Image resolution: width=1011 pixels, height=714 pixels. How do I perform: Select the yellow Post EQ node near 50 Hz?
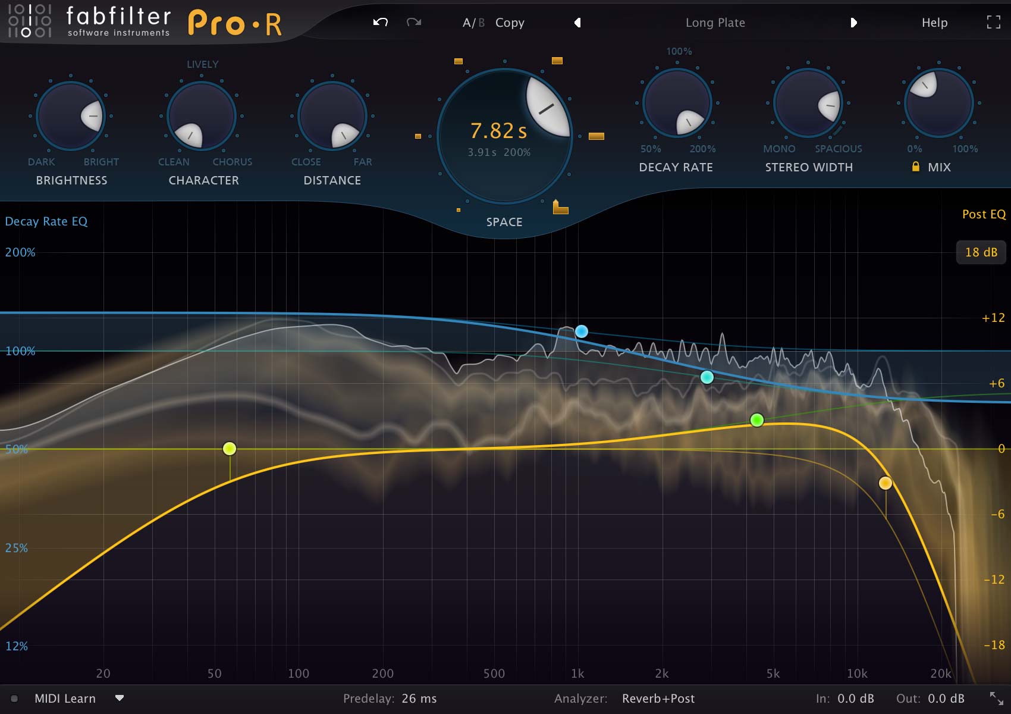[x=230, y=449]
